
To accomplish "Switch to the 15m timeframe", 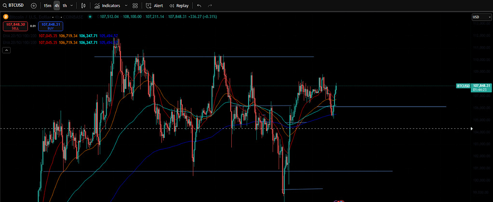I will click(x=47, y=6).
